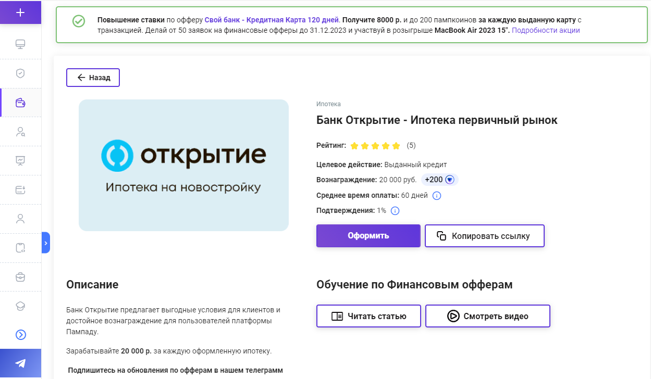The image size is (651, 379).
Task: Click Подпишитесь на обновления text
Action: (176, 371)
